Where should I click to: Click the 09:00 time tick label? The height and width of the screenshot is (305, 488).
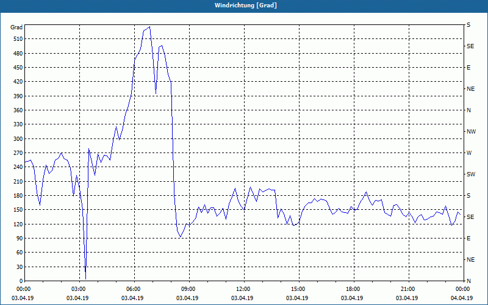188,289
